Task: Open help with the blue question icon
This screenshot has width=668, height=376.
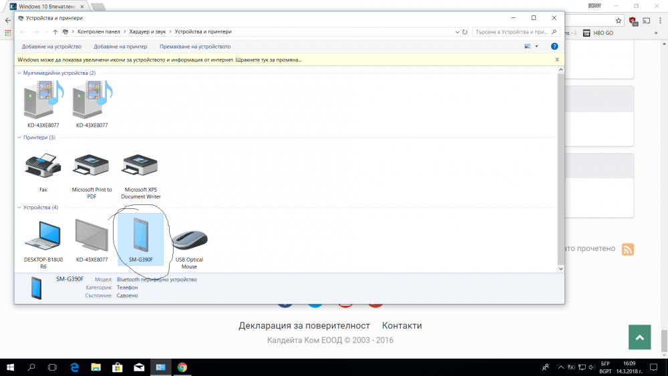Action: coord(554,46)
